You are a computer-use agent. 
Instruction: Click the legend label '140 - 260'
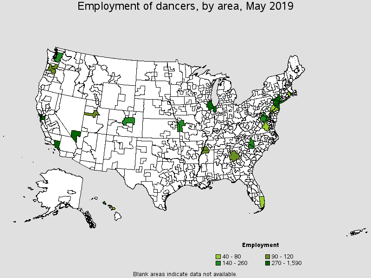click(x=235, y=263)
